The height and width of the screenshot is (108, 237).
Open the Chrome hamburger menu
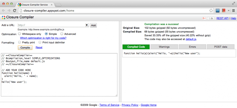234,11
